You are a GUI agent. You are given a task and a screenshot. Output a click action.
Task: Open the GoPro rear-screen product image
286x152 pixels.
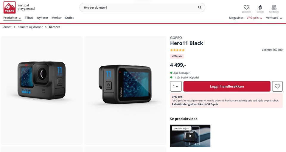coord(125,90)
